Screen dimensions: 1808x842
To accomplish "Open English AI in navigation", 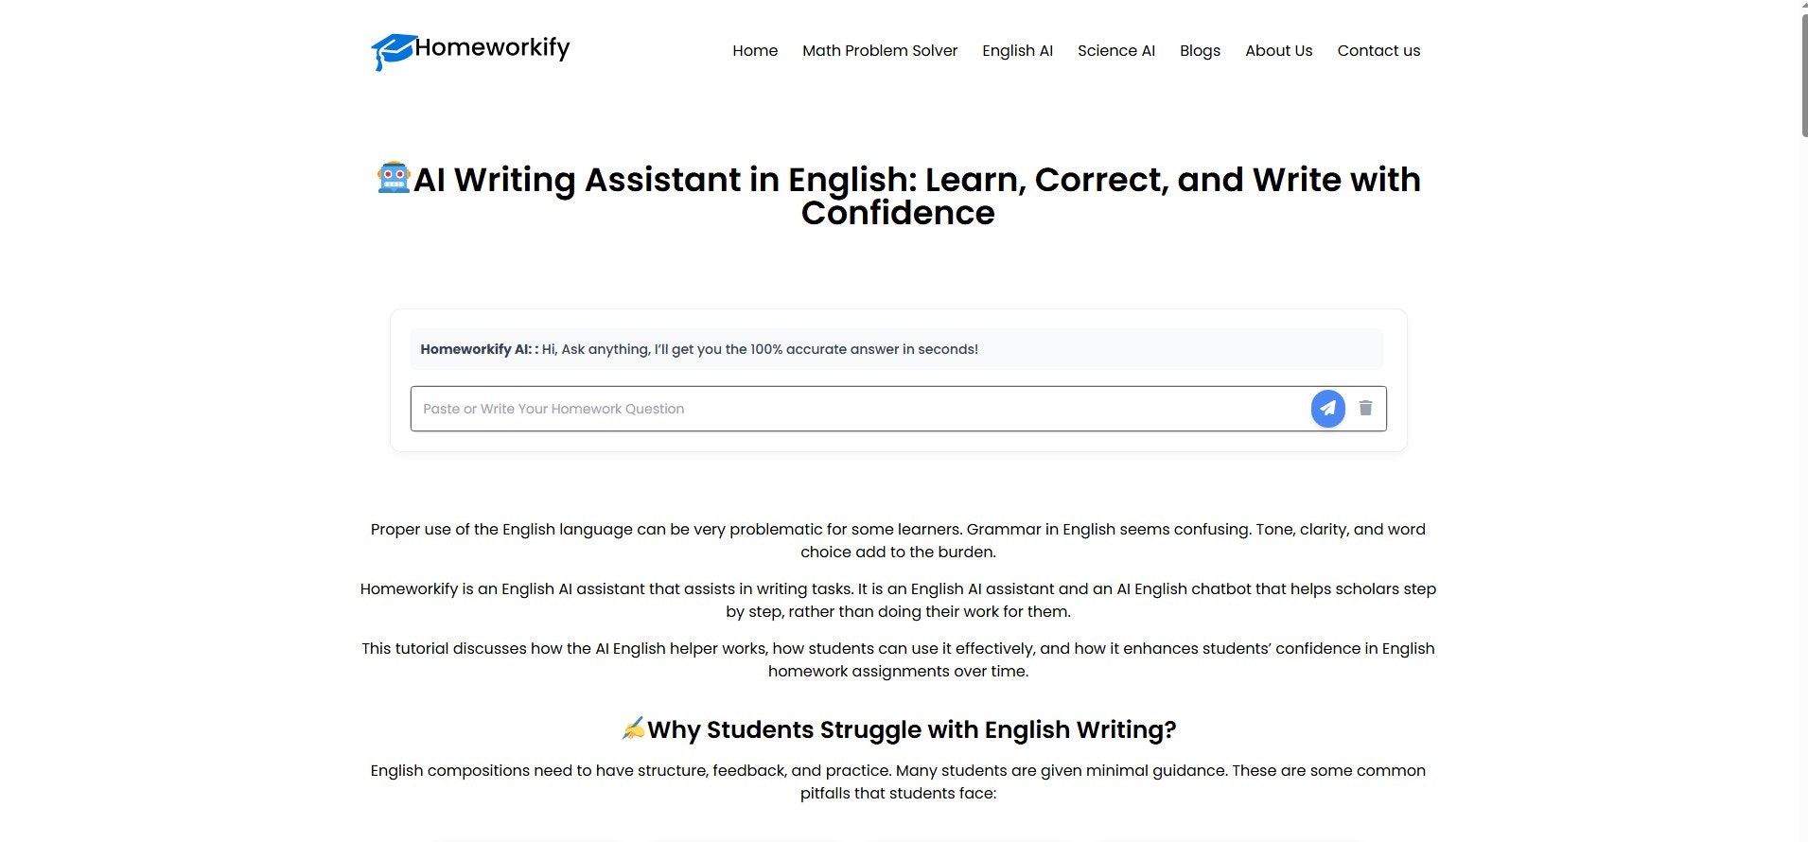I will click(x=1017, y=51).
